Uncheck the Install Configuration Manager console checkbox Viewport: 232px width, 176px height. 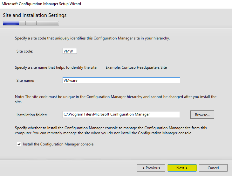coord(18,144)
